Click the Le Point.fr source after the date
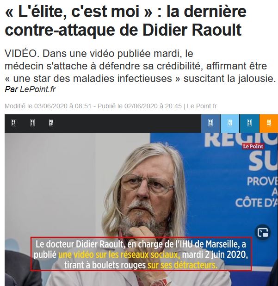Screen dimensions: 278x286 [202, 106]
